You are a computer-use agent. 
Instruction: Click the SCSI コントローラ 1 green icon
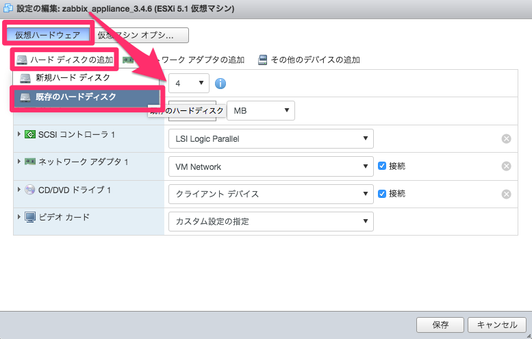tap(30, 134)
